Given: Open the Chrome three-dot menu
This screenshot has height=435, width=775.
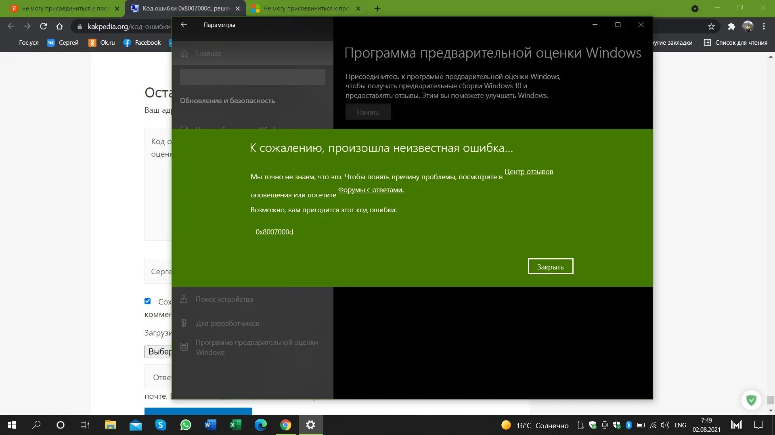Looking at the screenshot, I should (x=764, y=27).
